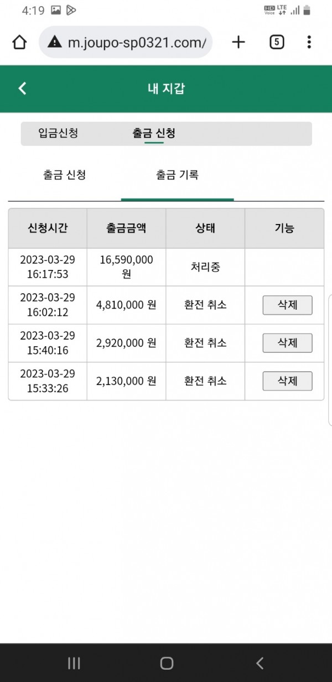Open a new tab with plus icon
This screenshot has height=682, width=332.
pos(238,42)
